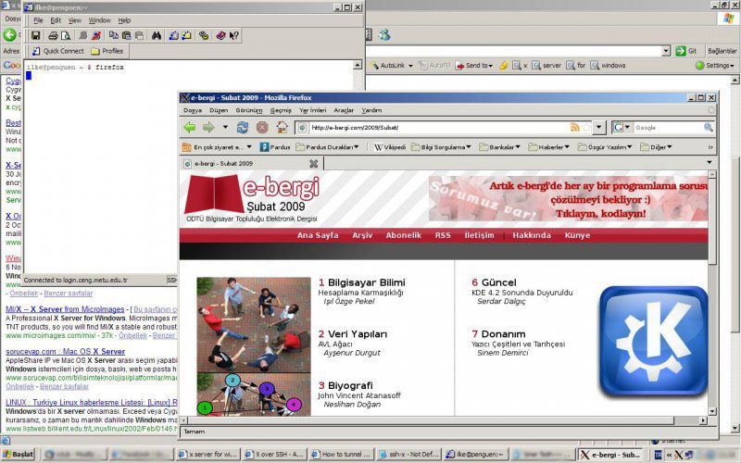Open the search engine selector dropdown
Screen dimensions: 741x463
pos(622,127)
